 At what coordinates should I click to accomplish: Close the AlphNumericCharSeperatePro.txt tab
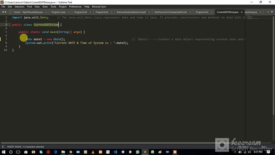point(190,12)
